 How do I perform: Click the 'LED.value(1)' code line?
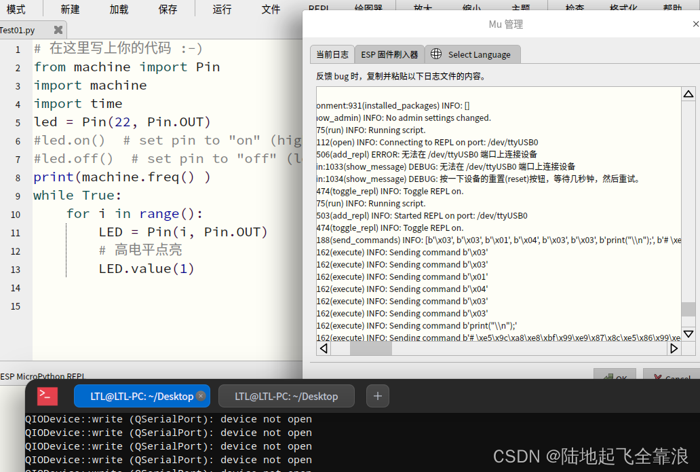click(147, 269)
